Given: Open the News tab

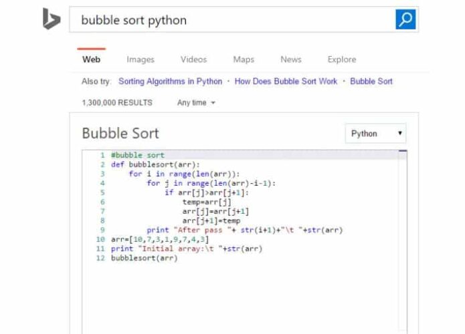Looking at the screenshot, I should pyautogui.click(x=291, y=59).
